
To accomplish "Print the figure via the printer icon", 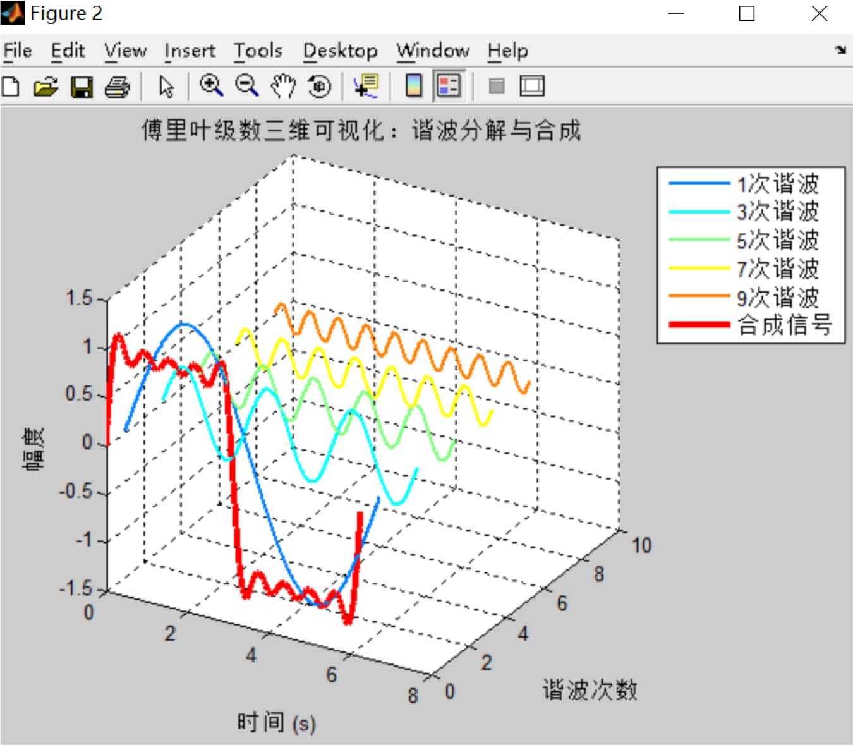I will point(117,86).
